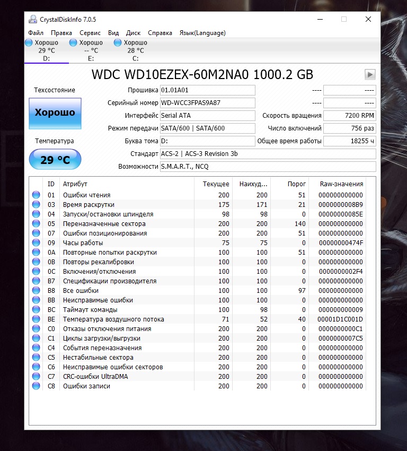Click status circle for Температура воздушного потока
The width and height of the screenshot is (407, 451).
coord(36,319)
